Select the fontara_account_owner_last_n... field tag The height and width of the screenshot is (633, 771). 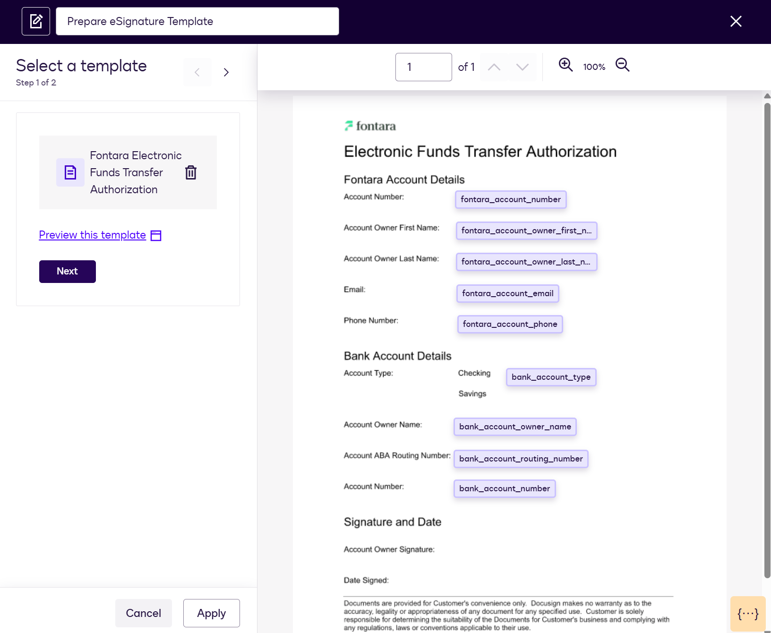click(x=527, y=262)
